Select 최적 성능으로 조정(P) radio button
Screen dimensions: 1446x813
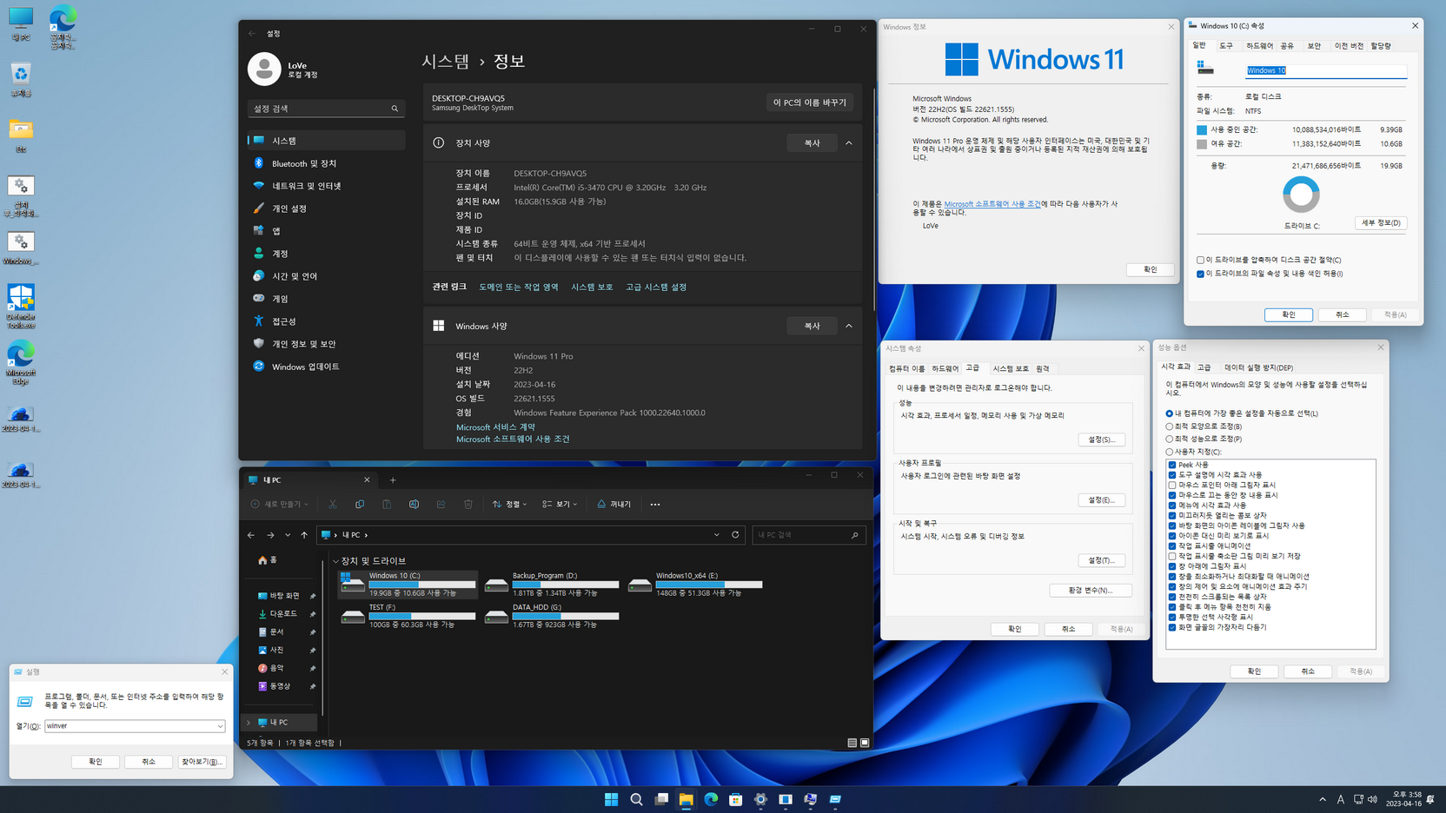[1170, 439]
